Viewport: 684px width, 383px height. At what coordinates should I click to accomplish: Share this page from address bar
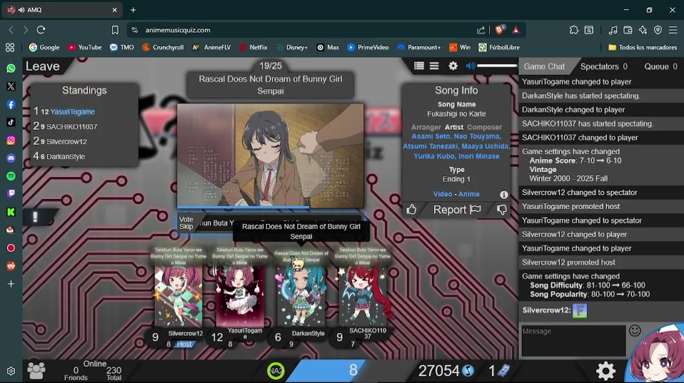pos(482,30)
